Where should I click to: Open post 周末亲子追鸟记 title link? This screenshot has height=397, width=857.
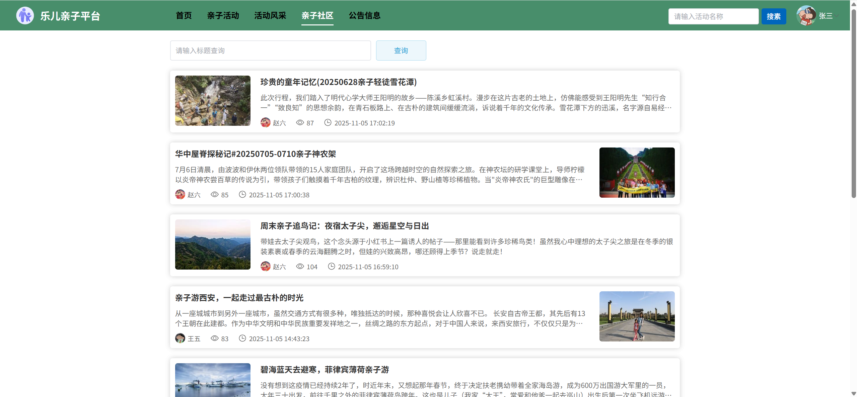click(345, 226)
